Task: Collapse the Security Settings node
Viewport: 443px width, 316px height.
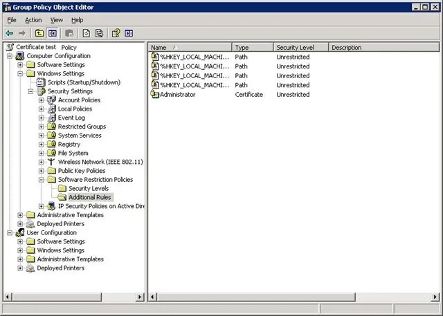Action: click(30, 91)
